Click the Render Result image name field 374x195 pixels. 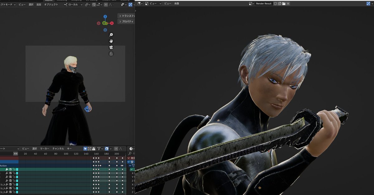[x=264, y=3]
